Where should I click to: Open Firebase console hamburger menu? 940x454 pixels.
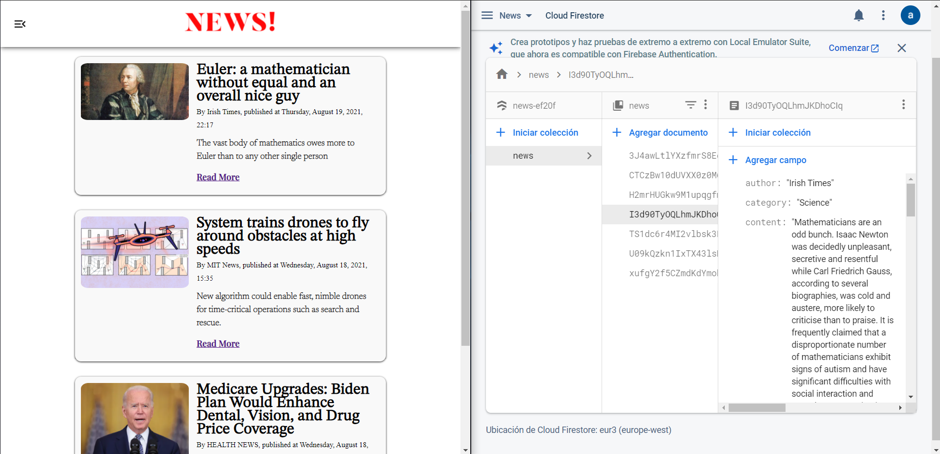point(487,15)
